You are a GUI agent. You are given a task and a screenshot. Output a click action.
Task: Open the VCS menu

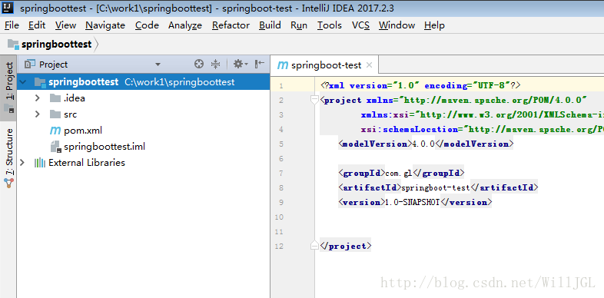pos(360,25)
